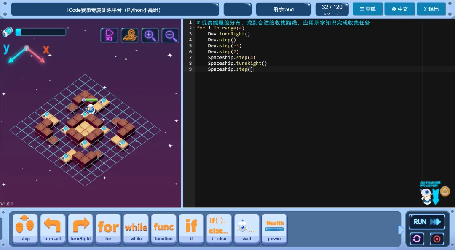This screenshot has width=455, height=250.
Task: Open the map location marker view
Action: click(x=129, y=35)
